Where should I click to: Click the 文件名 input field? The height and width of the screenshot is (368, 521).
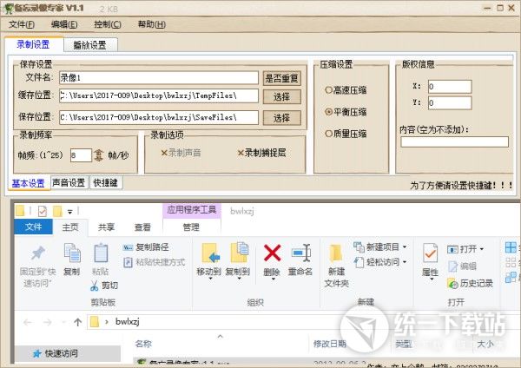(x=158, y=78)
